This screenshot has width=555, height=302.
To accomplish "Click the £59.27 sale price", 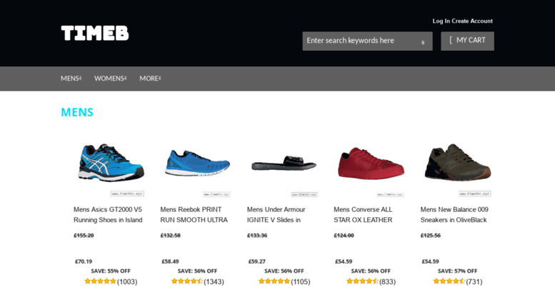I will click(257, 262).
